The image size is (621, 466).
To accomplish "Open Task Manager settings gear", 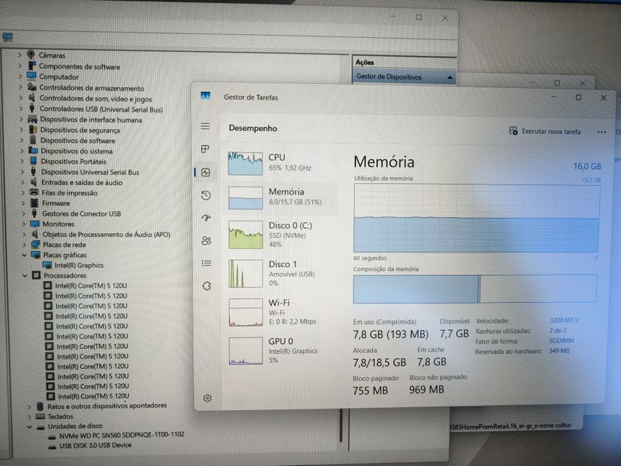I will pos(207,398).
